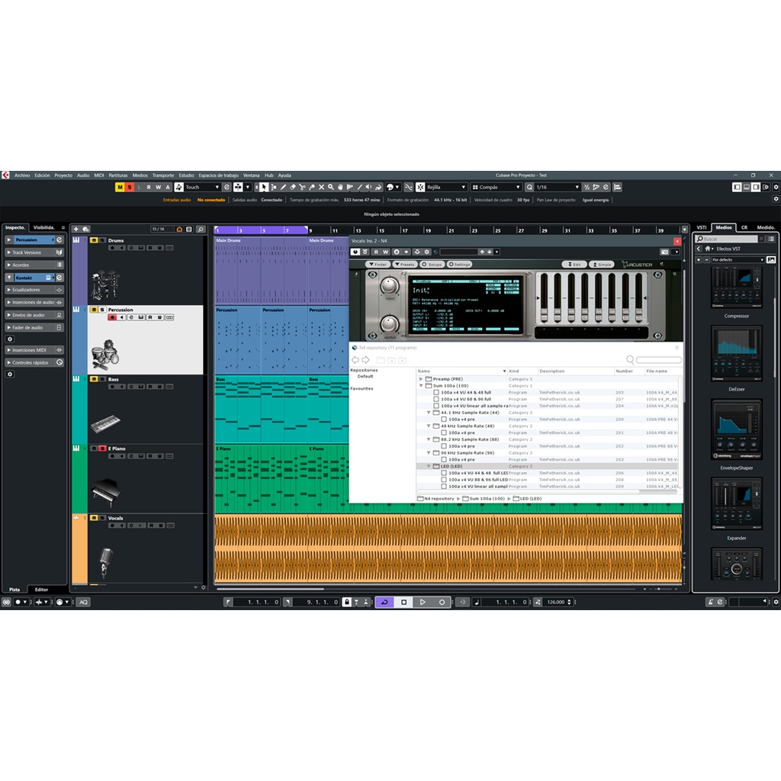Toggle the purple cycle loop button

point(384,602)
